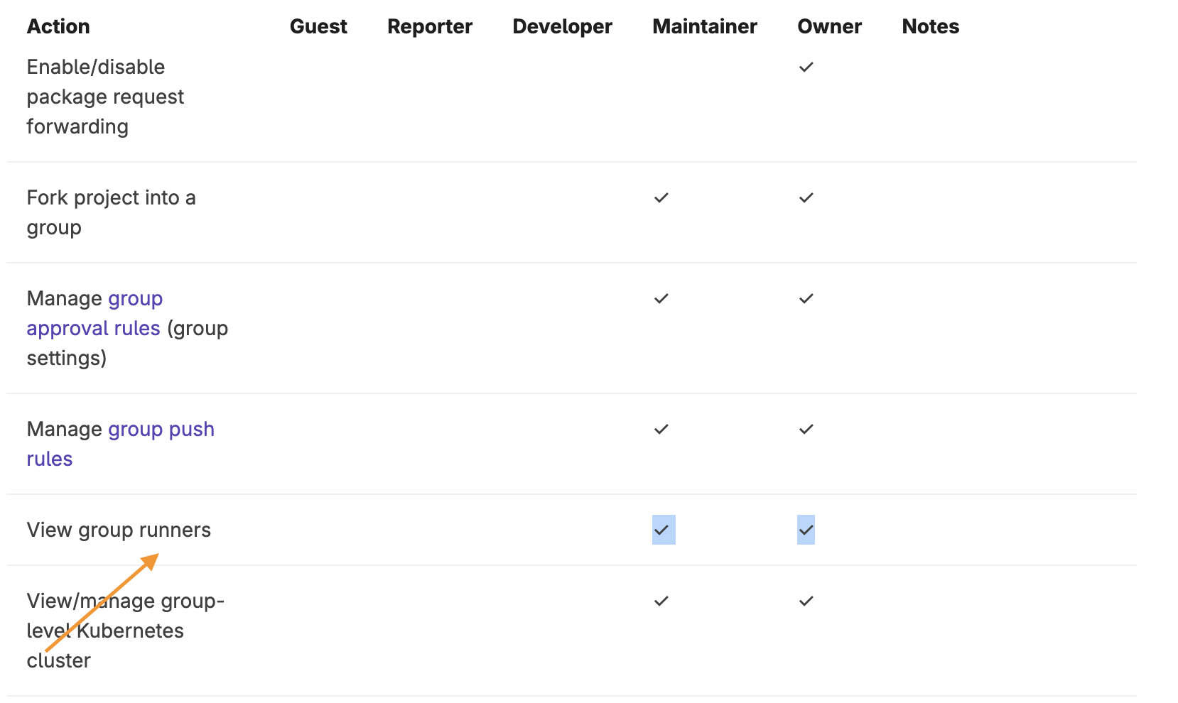Click the Developer column header
The image size is (1178, 703).
coord(562,27)
